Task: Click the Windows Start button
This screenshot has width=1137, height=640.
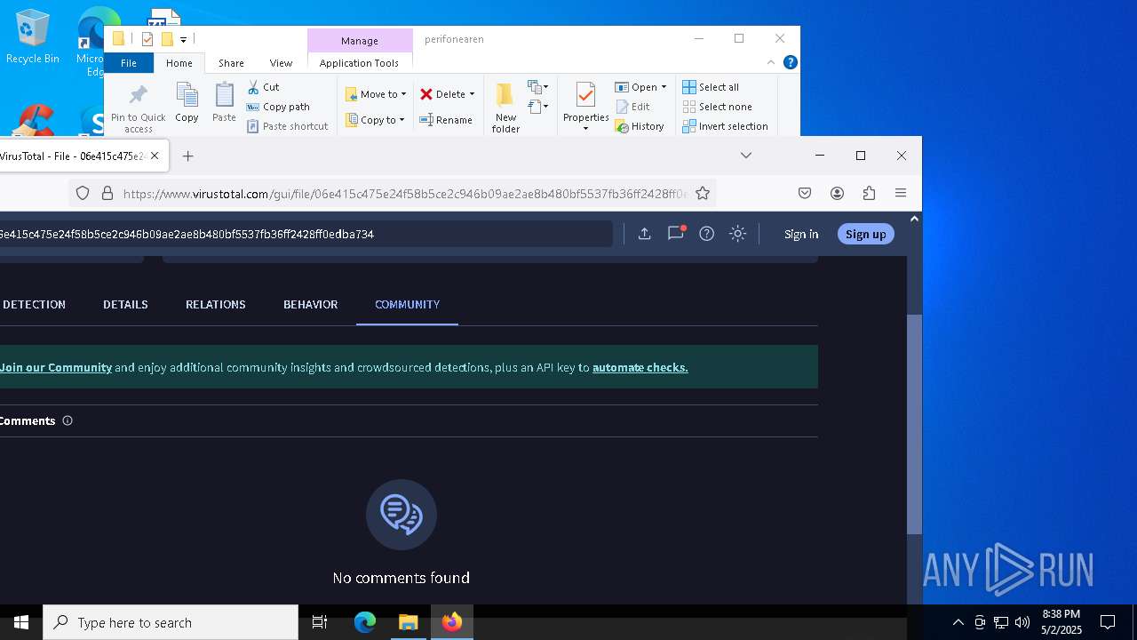Action: (x=21, y=622)
